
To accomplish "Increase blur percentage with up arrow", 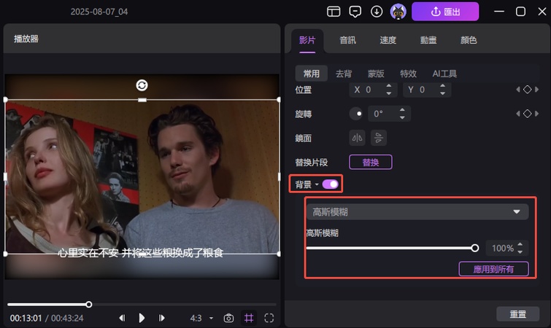I will click(x=520, y=244).
